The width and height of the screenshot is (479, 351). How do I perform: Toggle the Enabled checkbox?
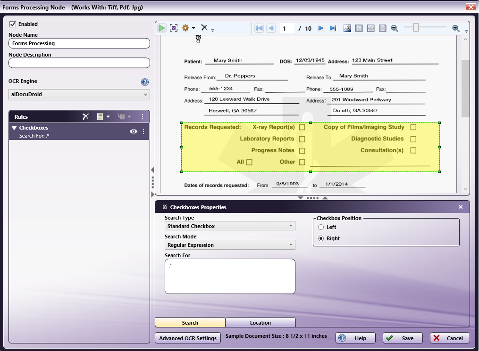tap(13, 24)
